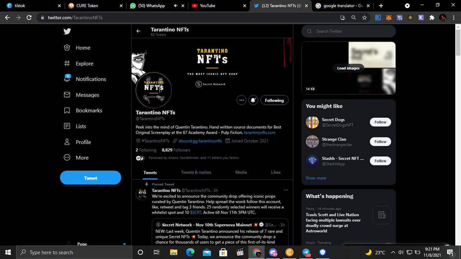Image resolution: width=461 pixels, height=259 pixels.
Task: Open Keplr K extension icon
Action: coord(421,18)
